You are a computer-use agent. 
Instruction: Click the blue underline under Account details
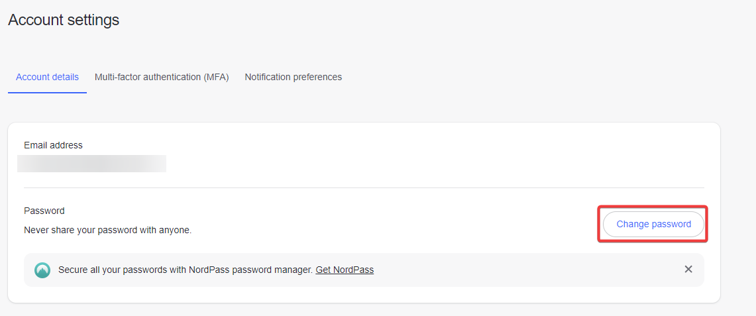[x=47, y=93]
